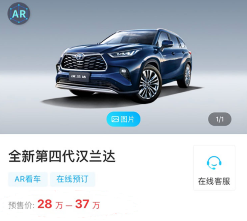Image resolution: width=247 pixels, height=221 pixels.
Task: Click the 图片 pictures button
Action: 123,119
